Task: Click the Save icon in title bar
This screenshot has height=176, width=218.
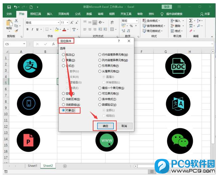Action: click(x=9, y=7)
